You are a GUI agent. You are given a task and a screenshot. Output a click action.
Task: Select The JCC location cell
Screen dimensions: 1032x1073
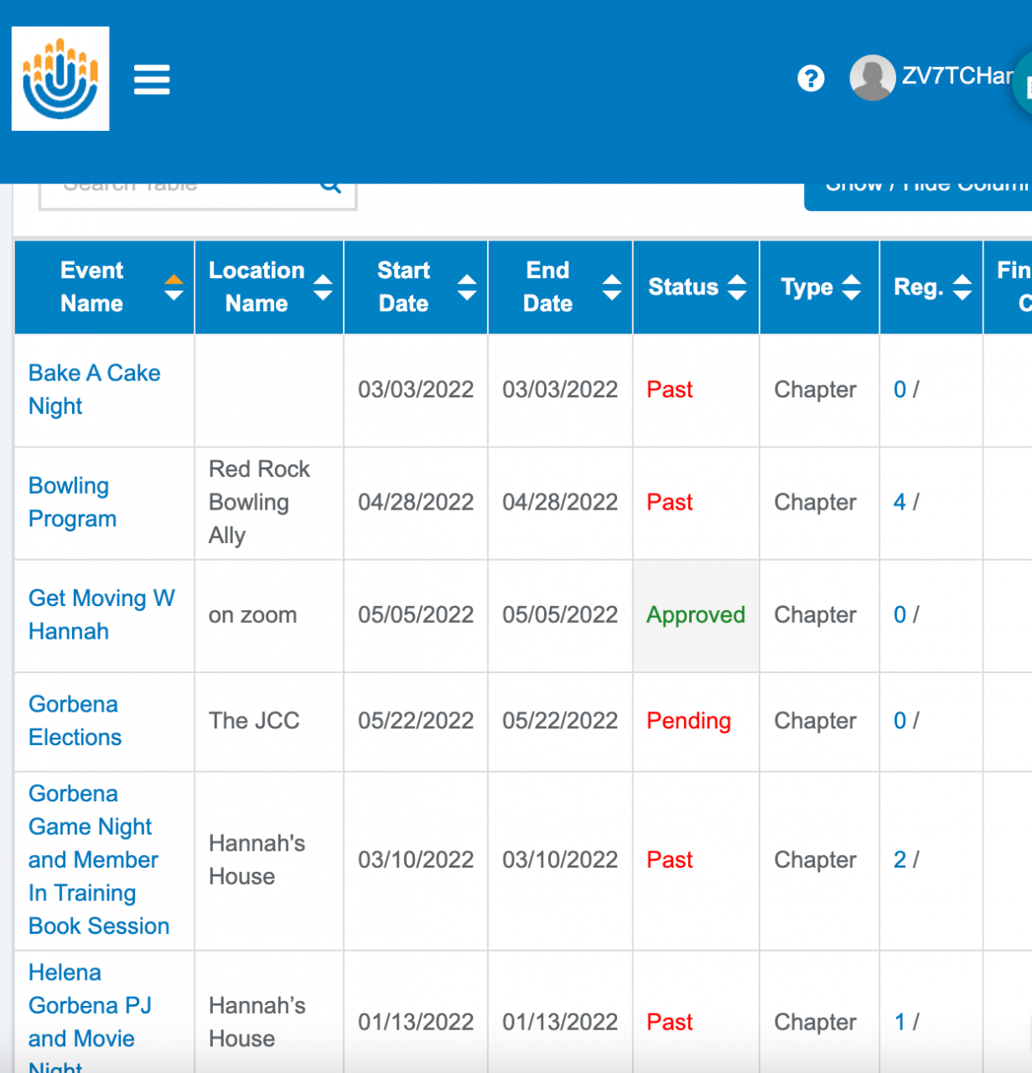click(269, 721)
